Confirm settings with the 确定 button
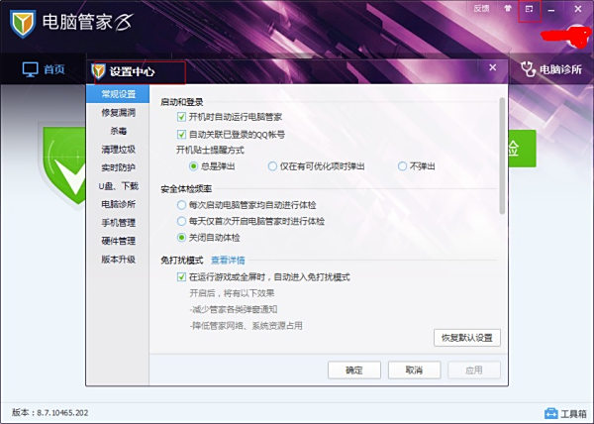 [x=354, y=371]
